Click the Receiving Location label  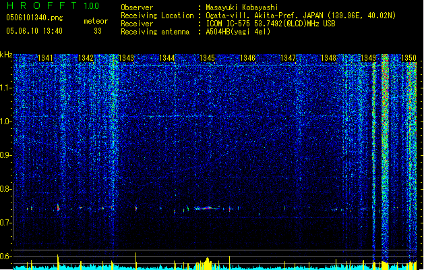pos(157,16)
